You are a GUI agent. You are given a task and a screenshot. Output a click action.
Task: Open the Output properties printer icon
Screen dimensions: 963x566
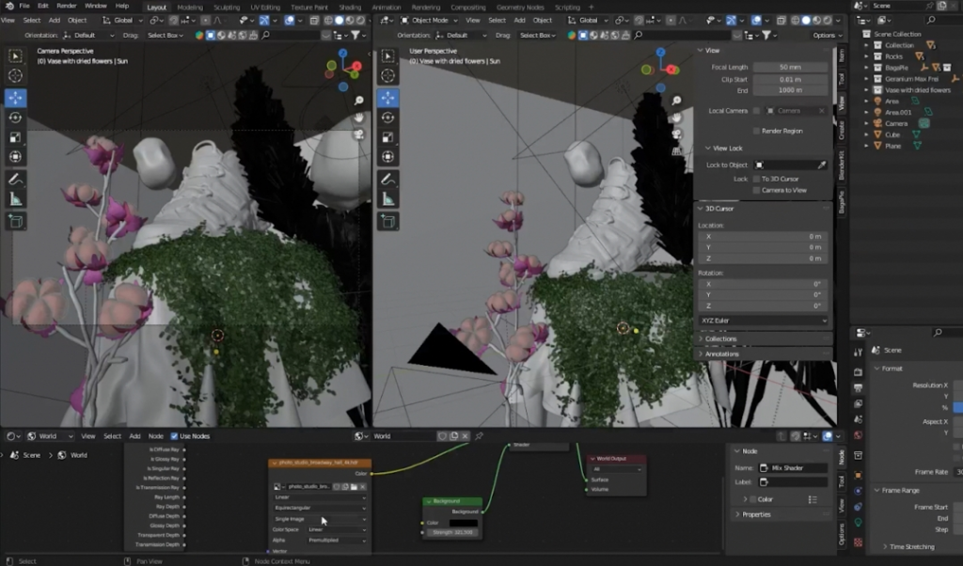(858, 388)
